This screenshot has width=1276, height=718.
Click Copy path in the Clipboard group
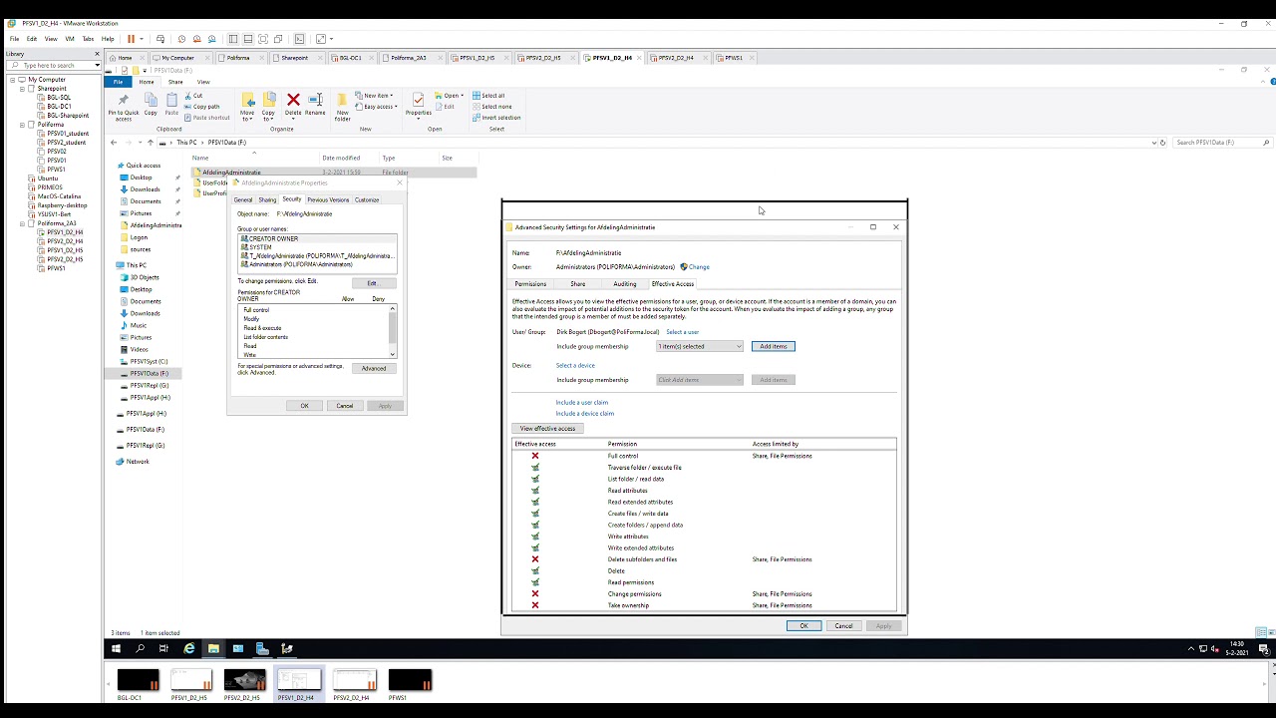point(203,107)
